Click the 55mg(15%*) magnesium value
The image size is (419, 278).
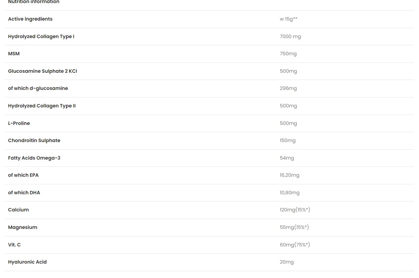(294, 227)
